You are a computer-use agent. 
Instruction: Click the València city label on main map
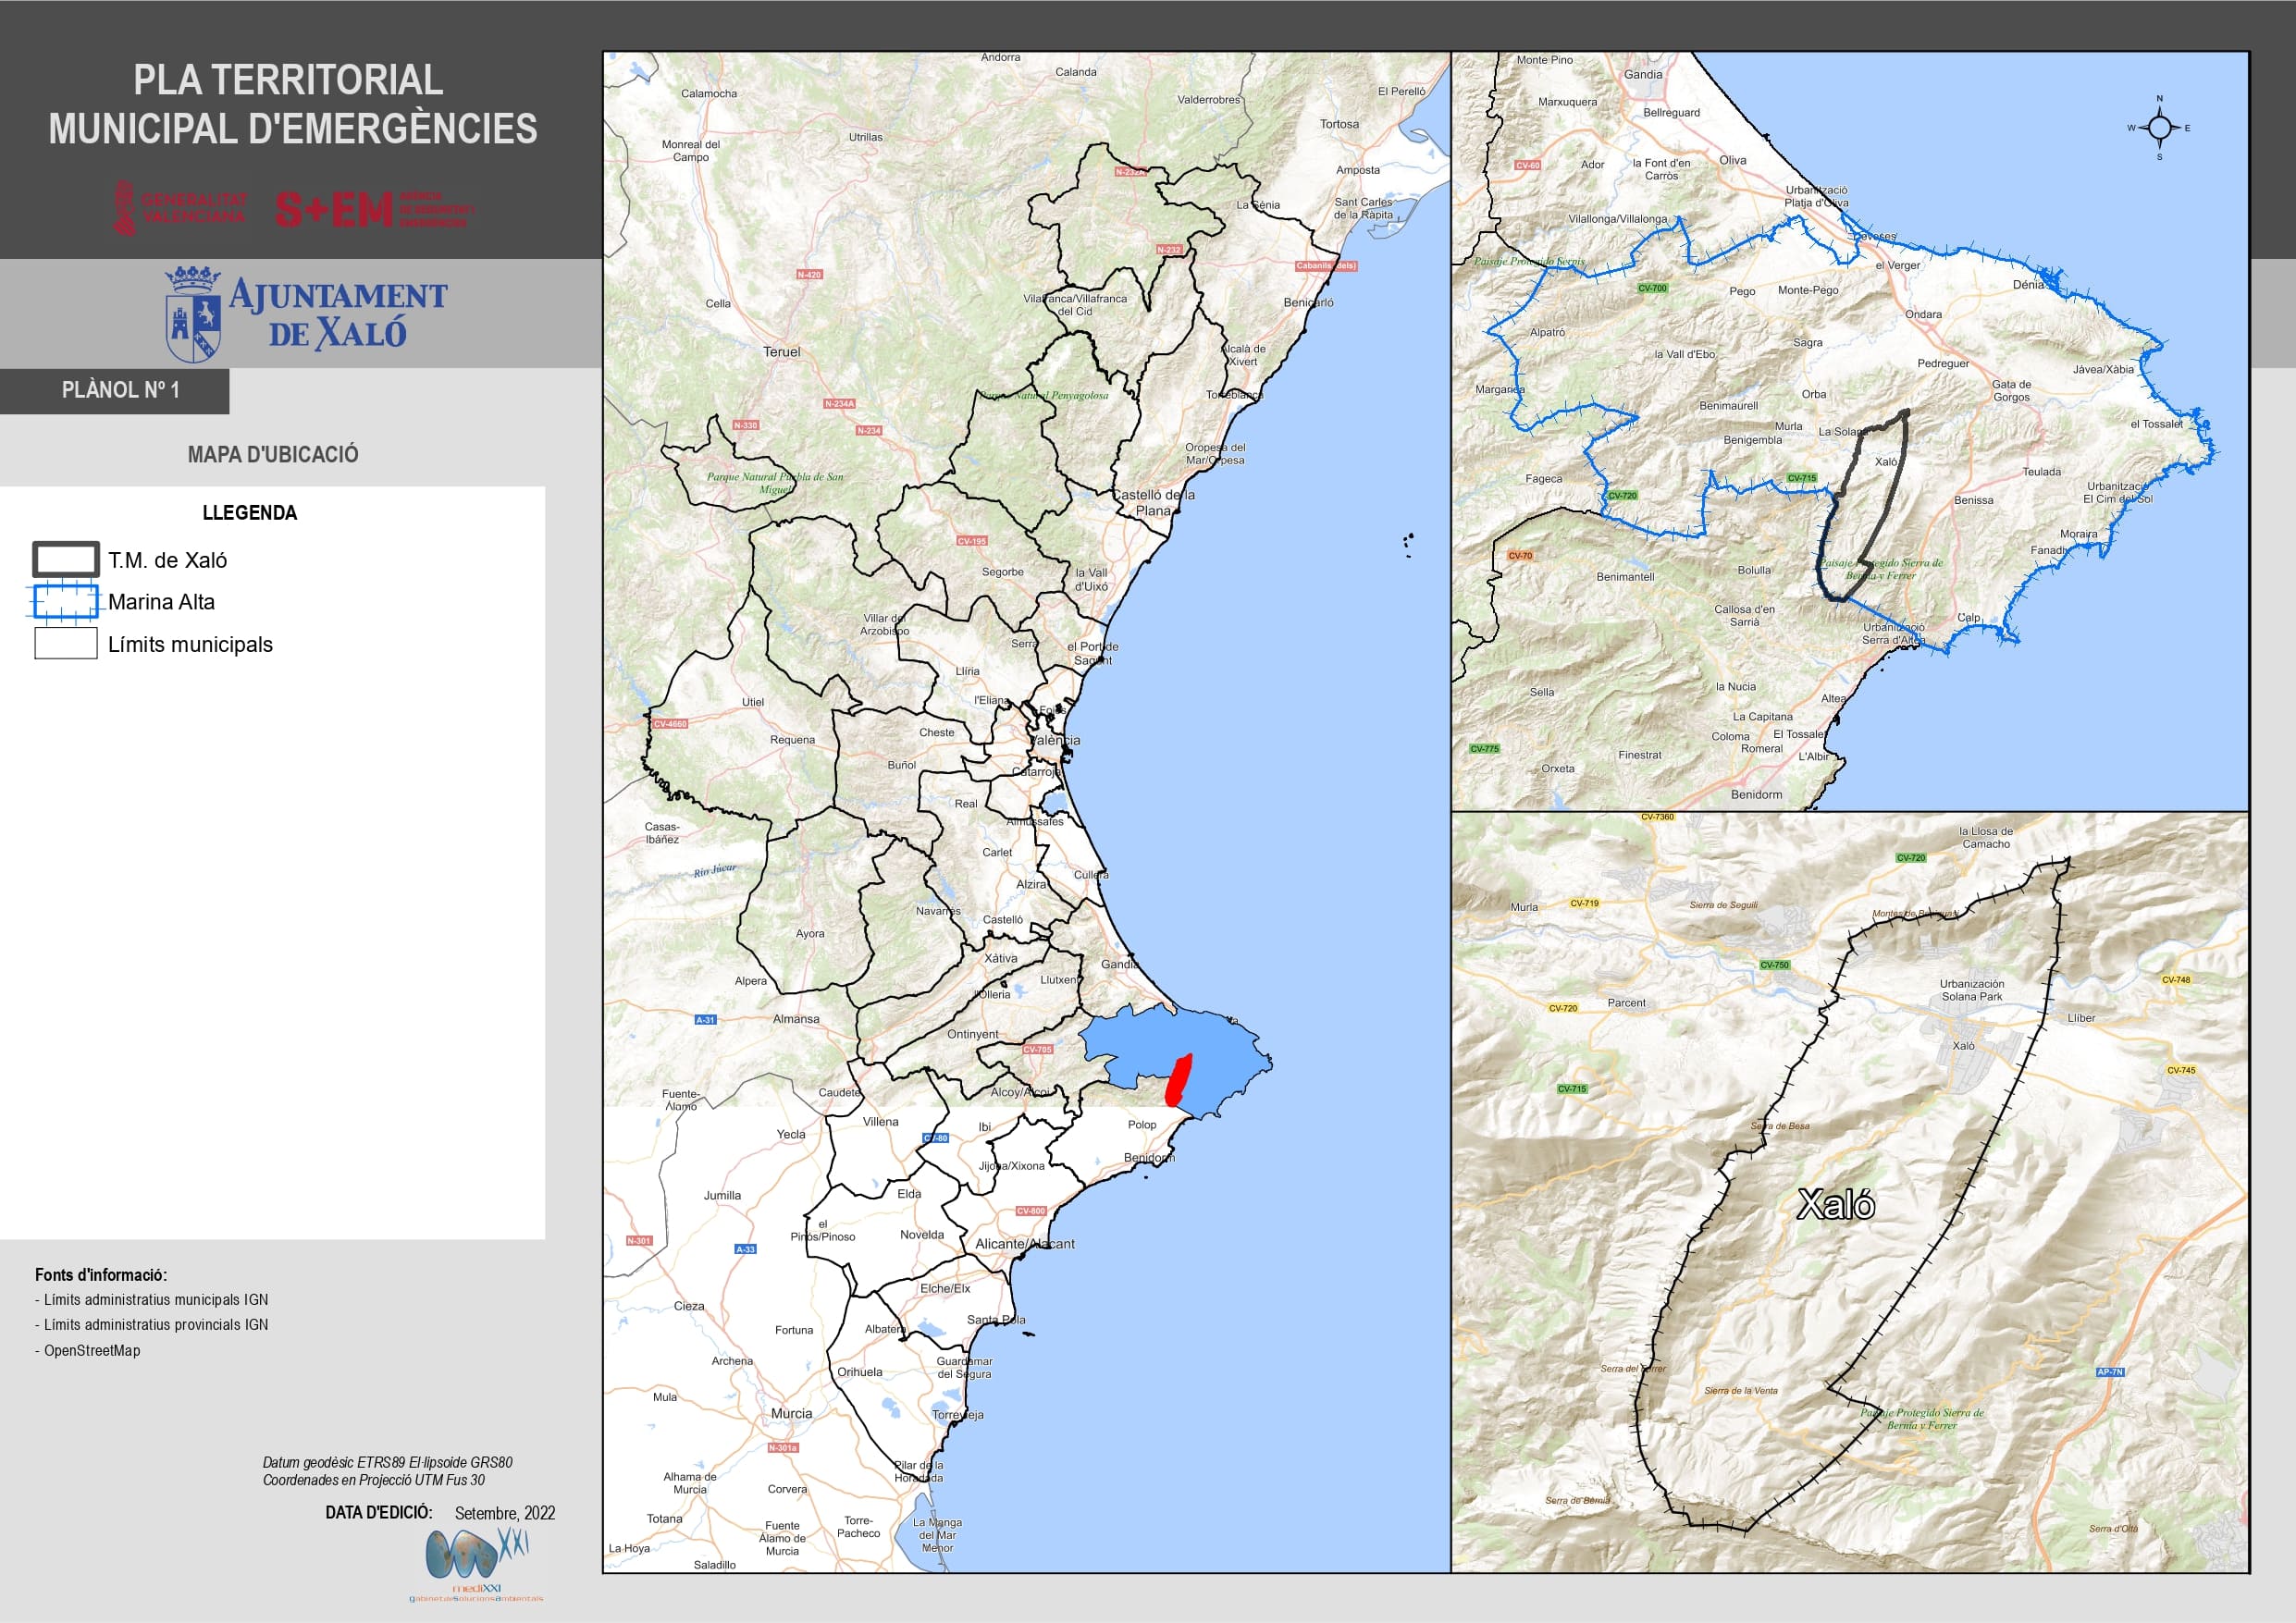(1055, 741)
